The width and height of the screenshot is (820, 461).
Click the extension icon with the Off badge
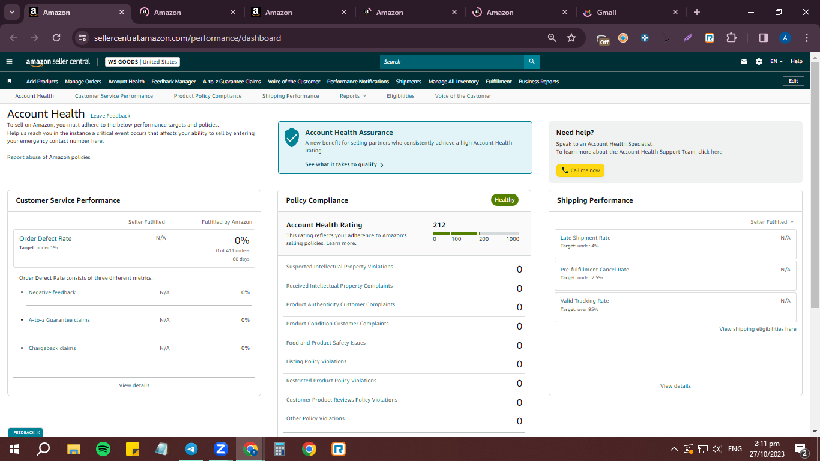pyautogui.click(x=603, y=39)
